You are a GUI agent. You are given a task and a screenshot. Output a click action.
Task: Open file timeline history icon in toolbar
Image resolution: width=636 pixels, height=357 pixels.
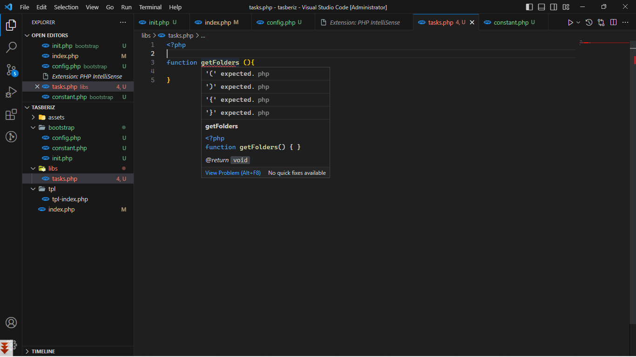(589, 22)
